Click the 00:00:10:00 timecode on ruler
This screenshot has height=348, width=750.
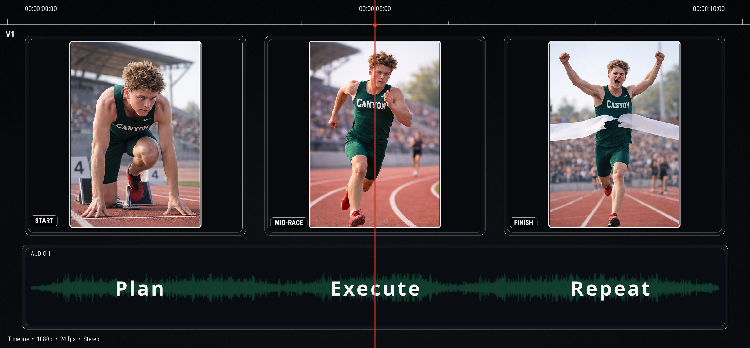point(708,9)
